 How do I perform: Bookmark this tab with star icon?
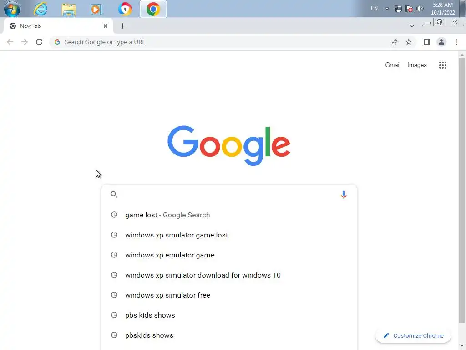[x=409, y=42]
